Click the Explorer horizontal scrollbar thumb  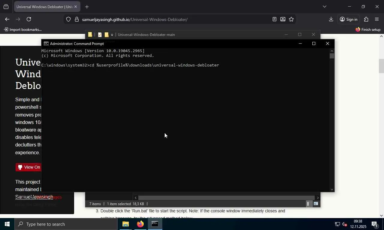tap(226, 198)
